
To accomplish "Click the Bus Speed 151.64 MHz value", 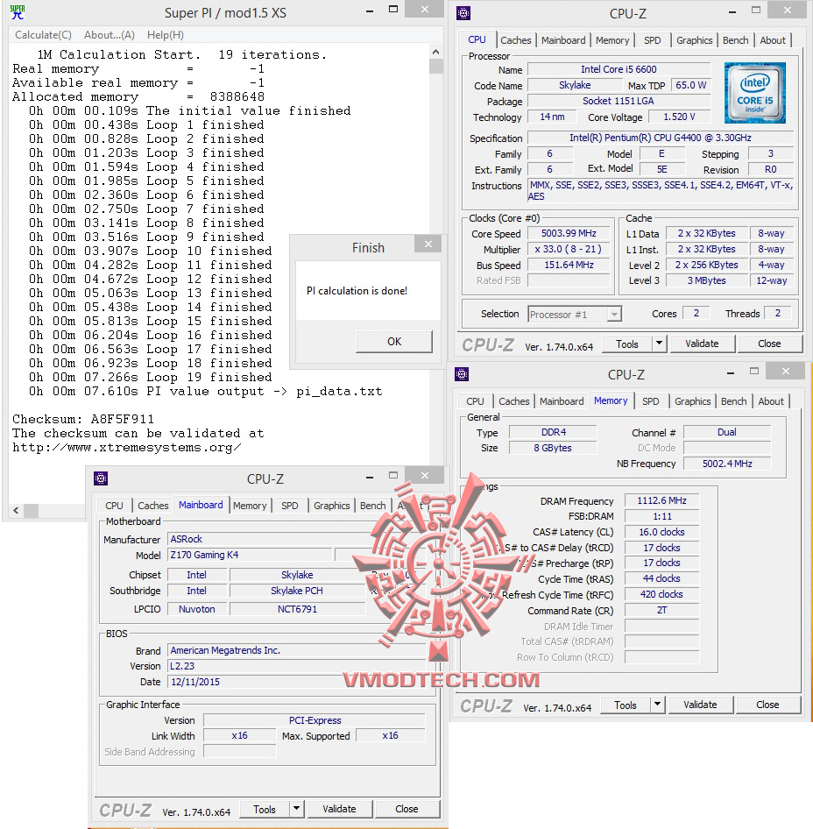I will [x=569, y=265].
